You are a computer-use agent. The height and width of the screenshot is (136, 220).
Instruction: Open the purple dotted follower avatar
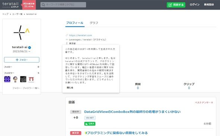click(7, 79)
